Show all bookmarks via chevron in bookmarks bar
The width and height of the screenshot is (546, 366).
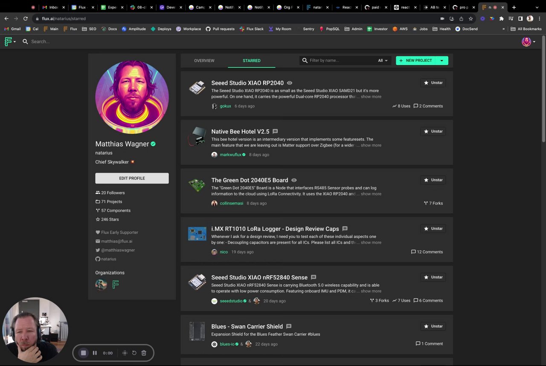click(503, 29)
